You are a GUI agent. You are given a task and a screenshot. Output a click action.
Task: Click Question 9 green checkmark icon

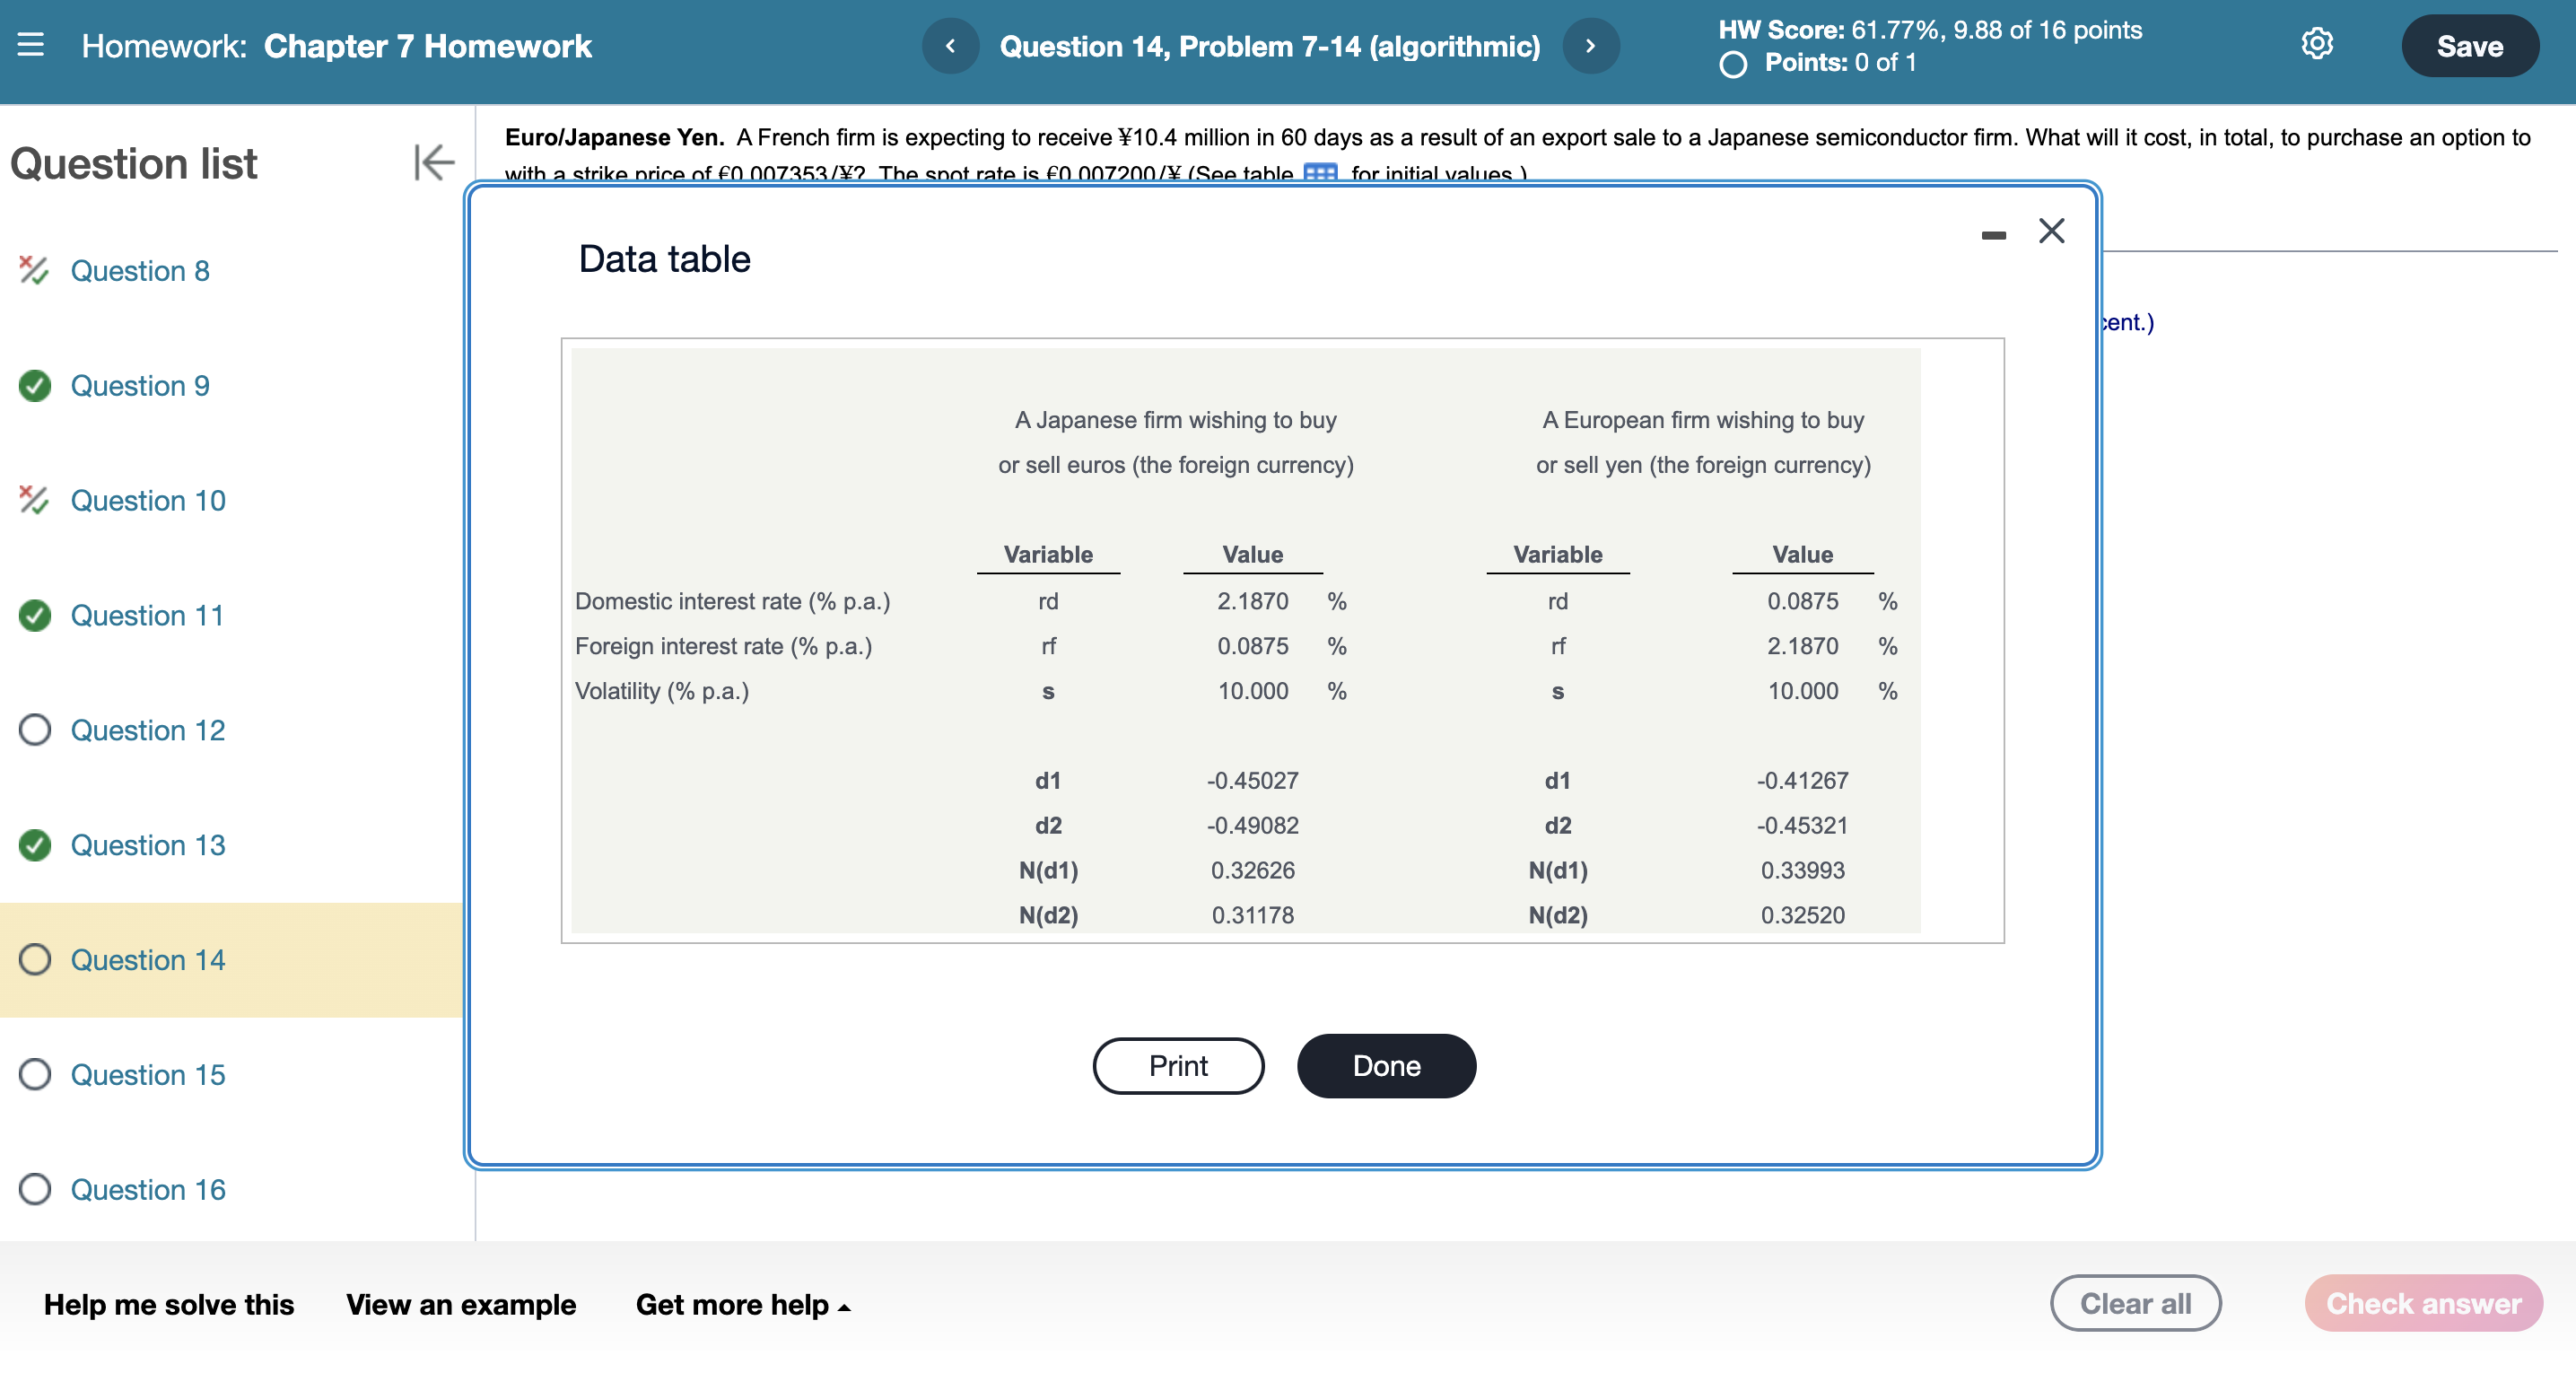[x=35, y=386]
